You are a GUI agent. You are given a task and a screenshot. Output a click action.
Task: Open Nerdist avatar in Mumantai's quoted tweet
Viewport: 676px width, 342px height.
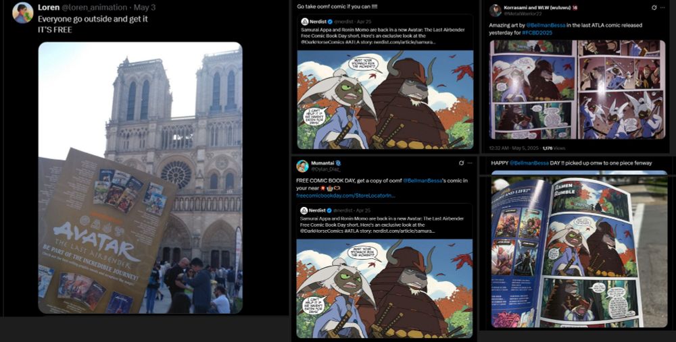304,210
